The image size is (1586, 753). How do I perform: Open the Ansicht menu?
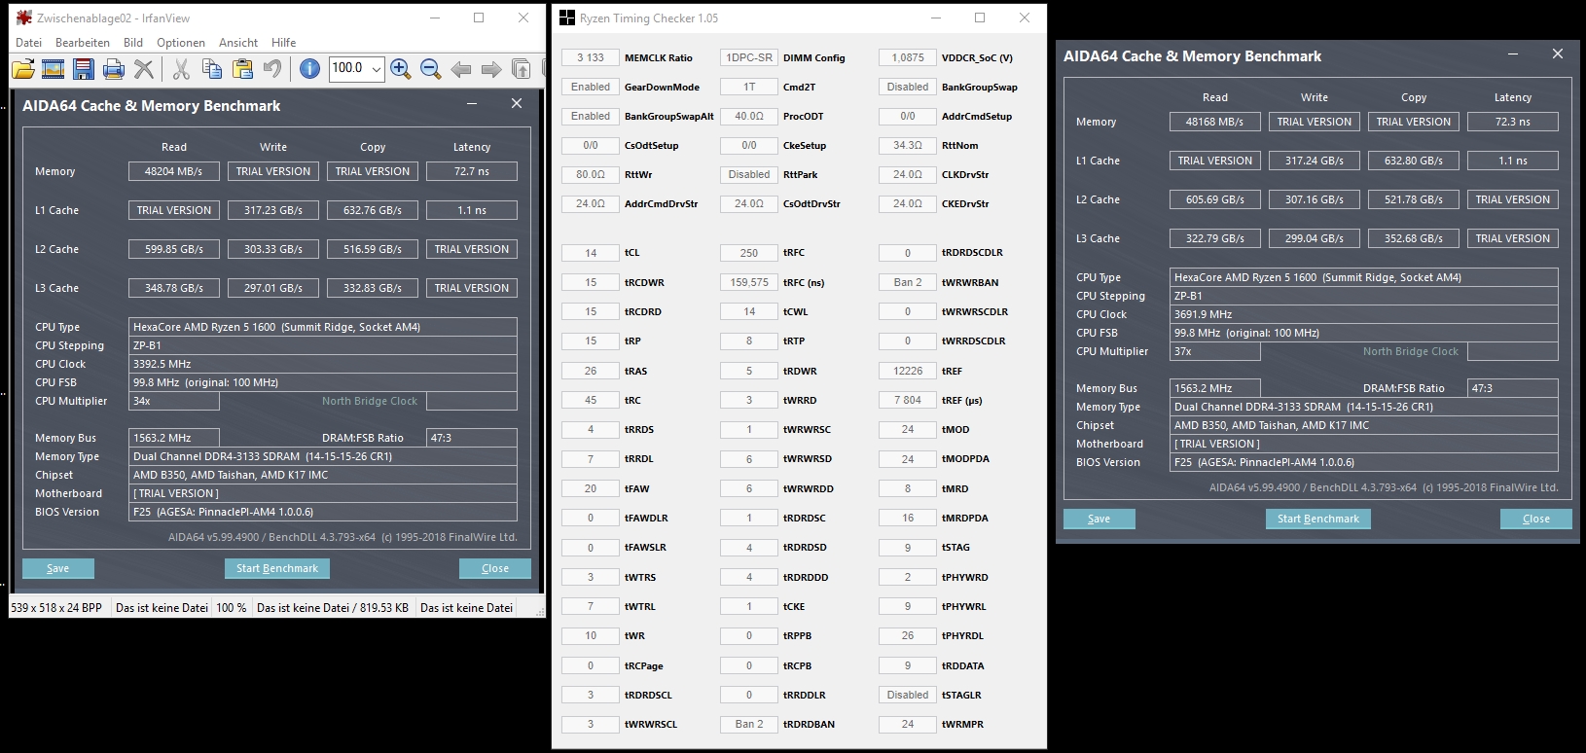(238, 43)
